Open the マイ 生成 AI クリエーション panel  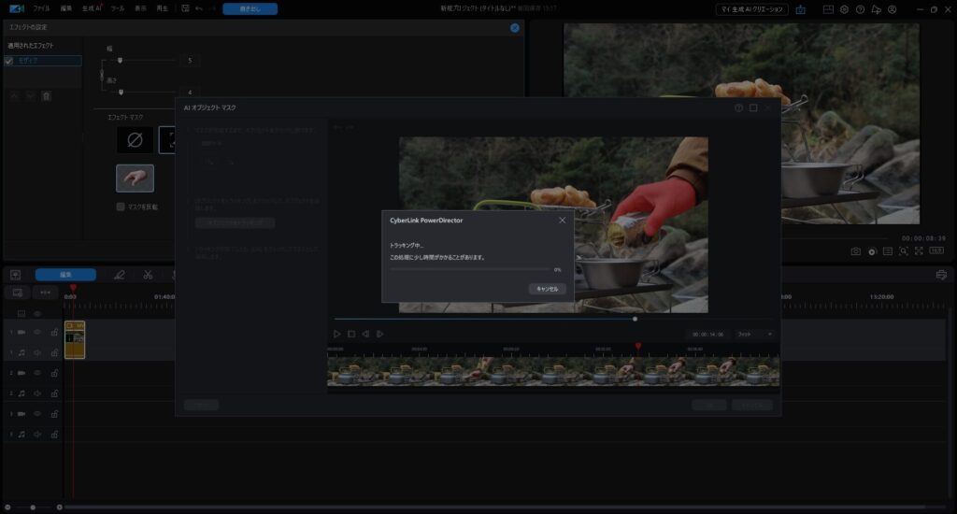(751, 9)
